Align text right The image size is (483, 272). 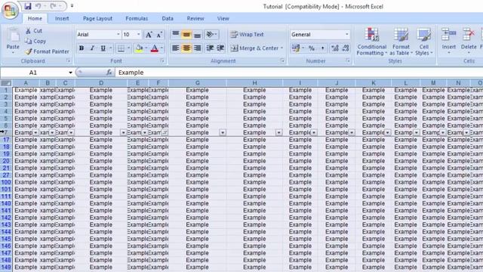tap(198, 48)
